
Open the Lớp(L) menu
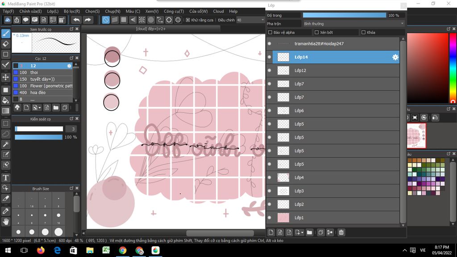click(x=53, y=11)
